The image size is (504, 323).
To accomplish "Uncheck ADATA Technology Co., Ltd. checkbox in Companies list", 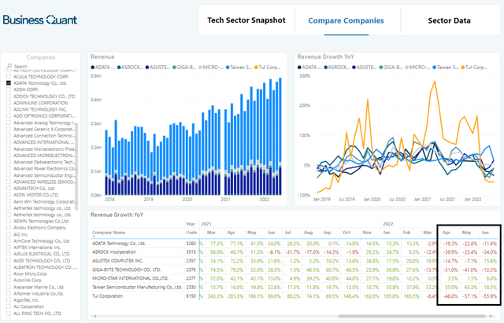I will pyautogui.click(x=9, y=83).
